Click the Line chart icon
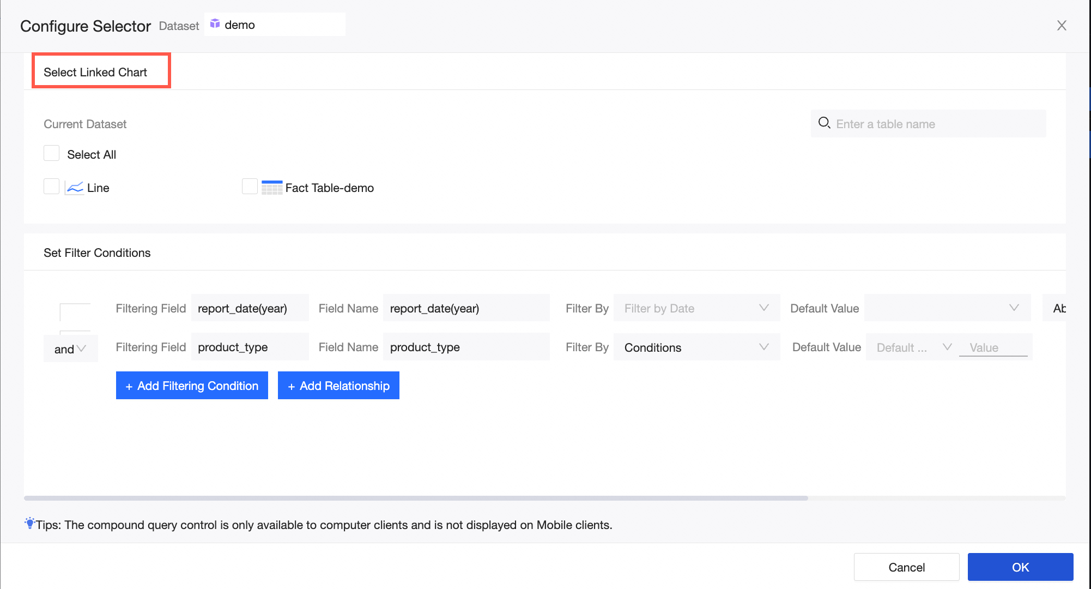Image resolution: width=1091 pixels, height=589 pixels. tap(75, 188)
